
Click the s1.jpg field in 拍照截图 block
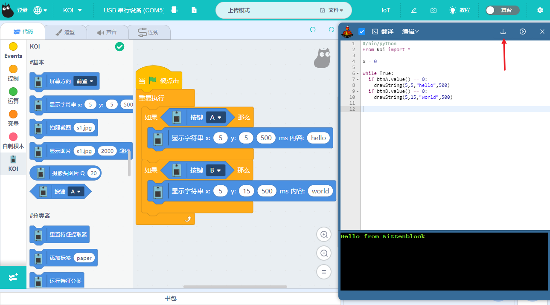tap(84, 127)
